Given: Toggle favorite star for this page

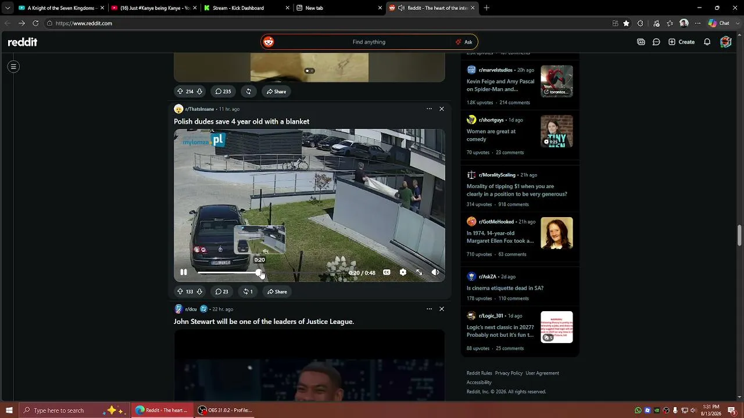Looking at the screenshot, I should [626, 23].
